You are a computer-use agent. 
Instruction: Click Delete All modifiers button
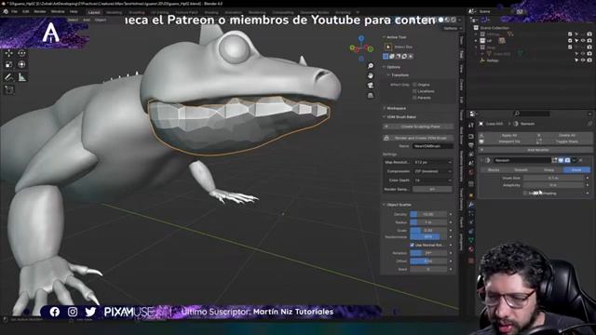[x=567, y=135]
